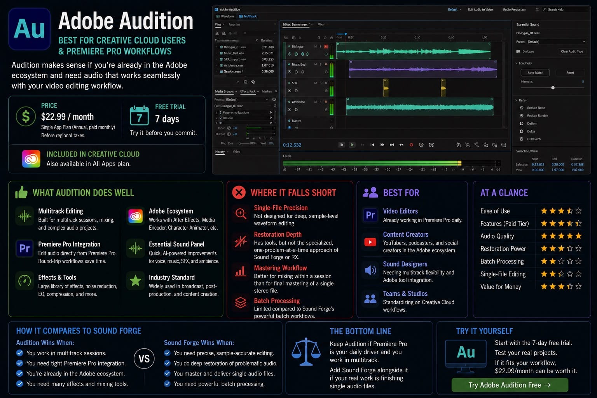Click the Auto-Match button

[x=535, y=73]
